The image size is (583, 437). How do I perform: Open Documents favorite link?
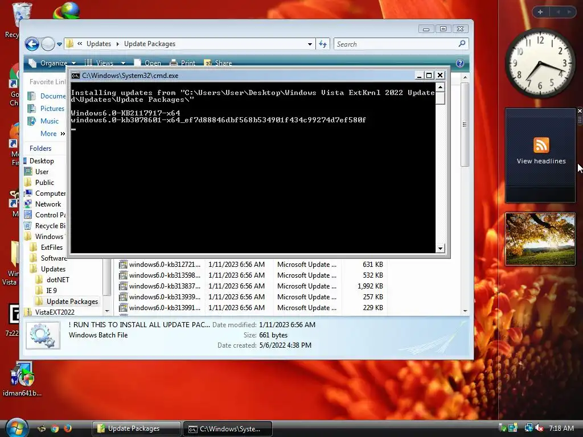pyautogui.click(x=47, y=96)
